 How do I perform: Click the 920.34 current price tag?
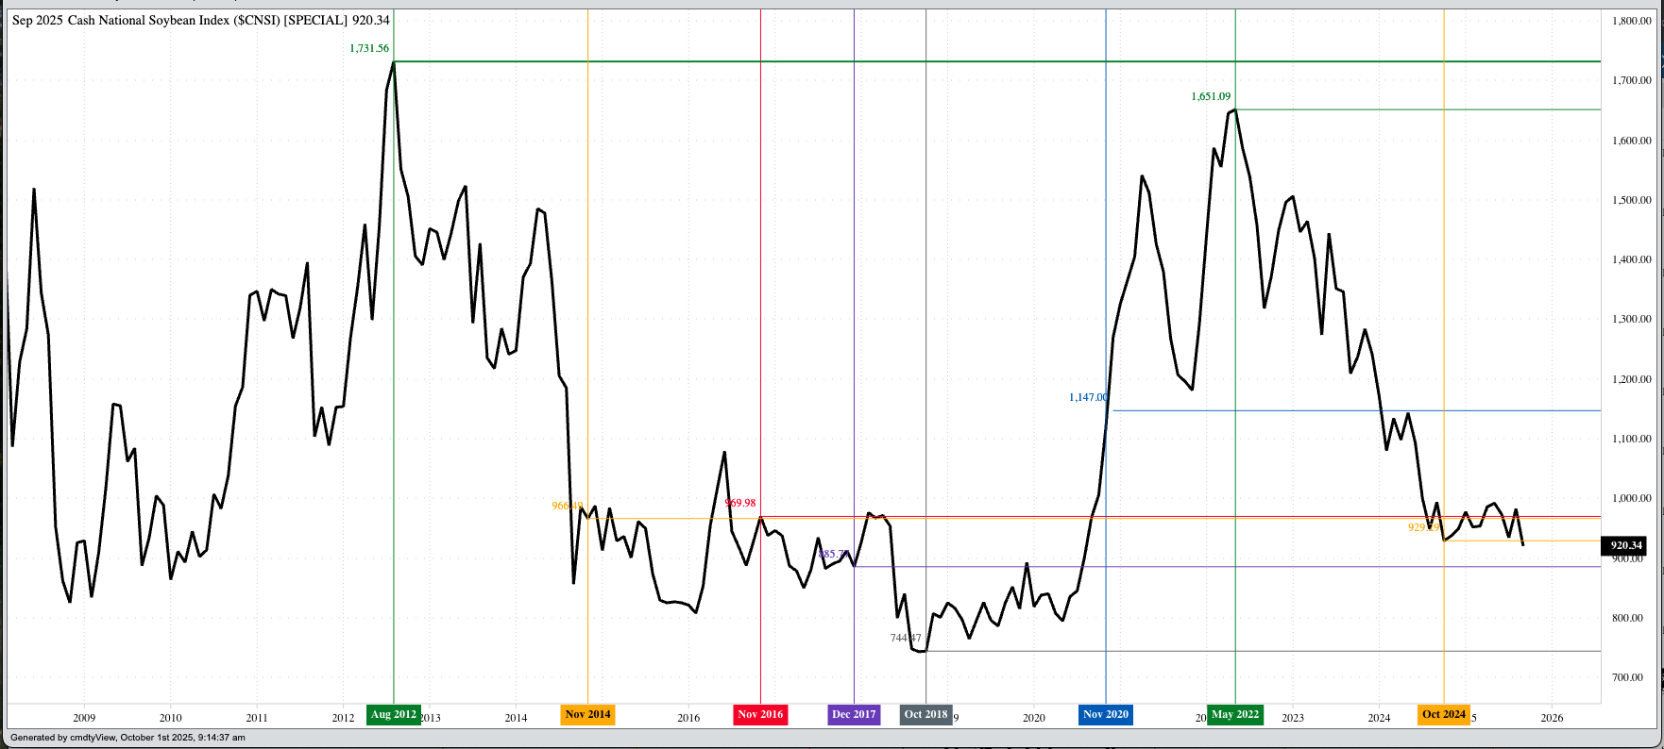[1626, 545]
